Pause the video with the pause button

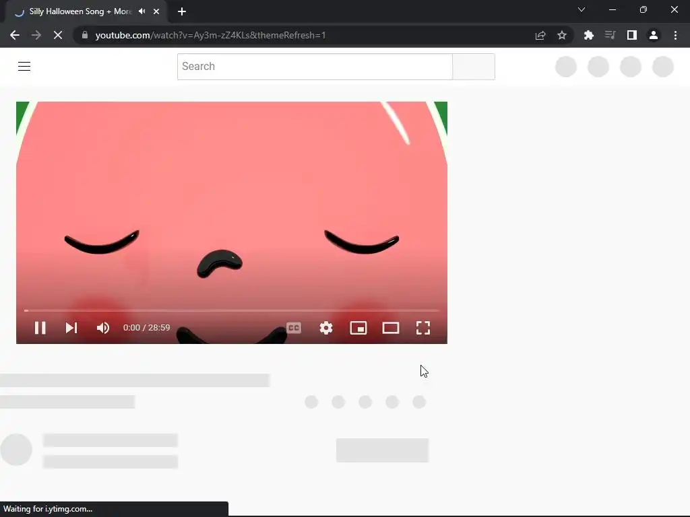[40, 328]
